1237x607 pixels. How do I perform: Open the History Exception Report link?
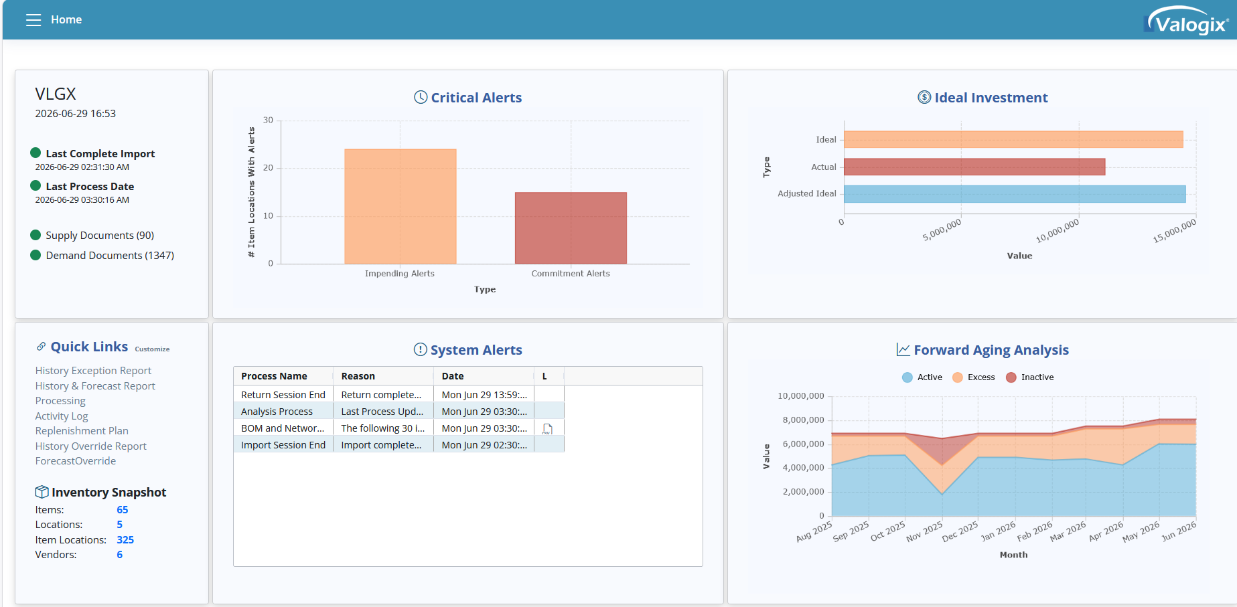coord(93,371)
